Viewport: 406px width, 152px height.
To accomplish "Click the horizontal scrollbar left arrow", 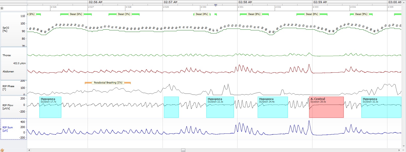I will (x=29, y=150).
